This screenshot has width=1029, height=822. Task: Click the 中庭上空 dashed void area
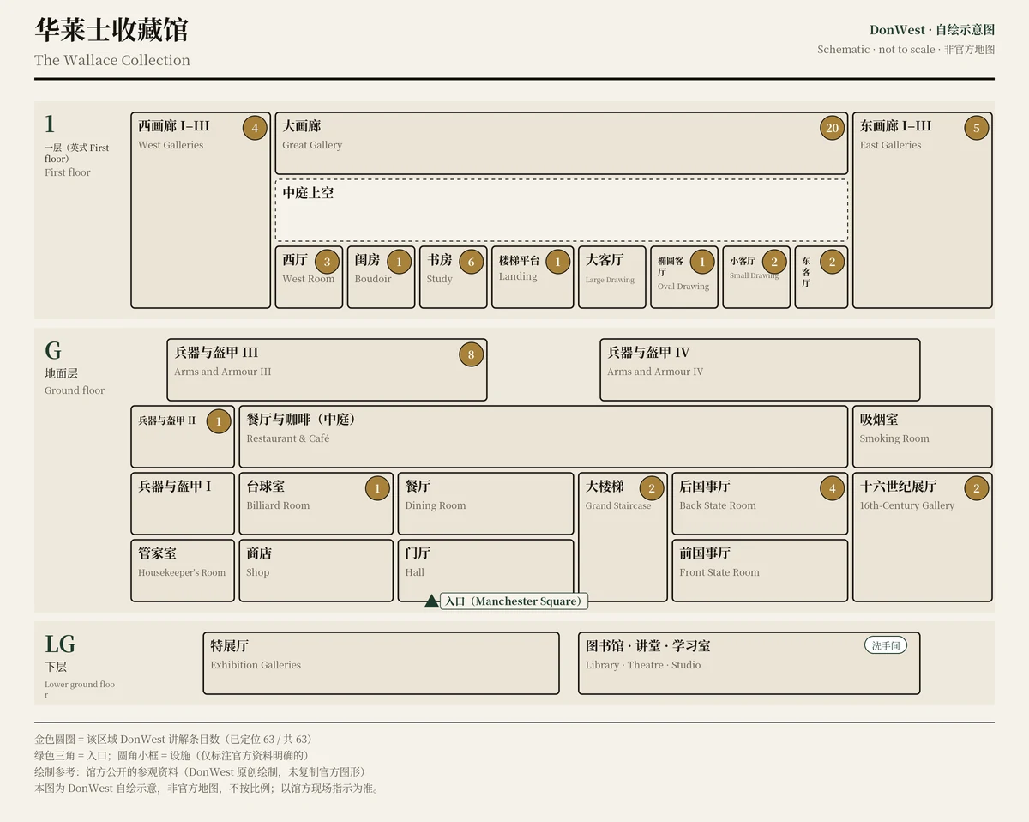561,210
